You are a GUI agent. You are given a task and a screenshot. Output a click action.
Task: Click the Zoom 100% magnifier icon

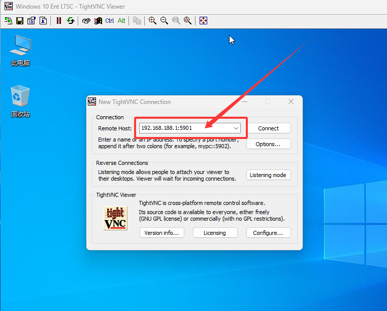tap(176, 21)
